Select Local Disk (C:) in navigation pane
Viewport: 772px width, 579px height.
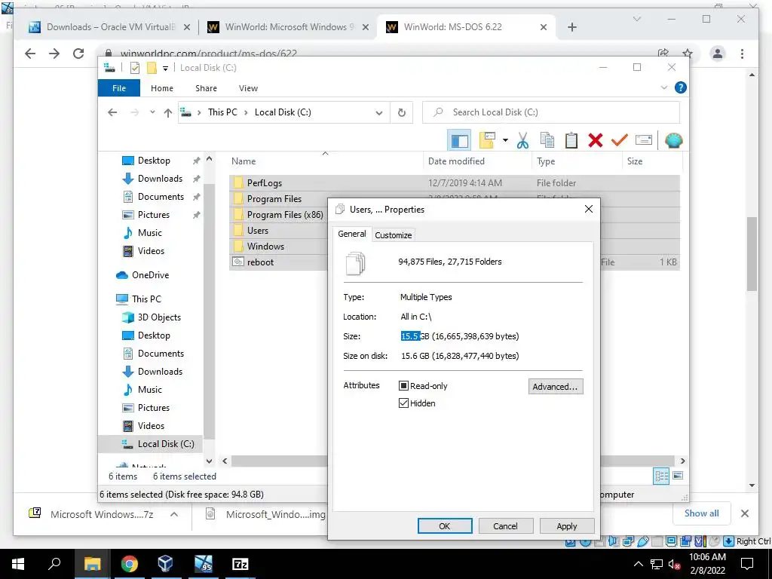pos(165,443)
